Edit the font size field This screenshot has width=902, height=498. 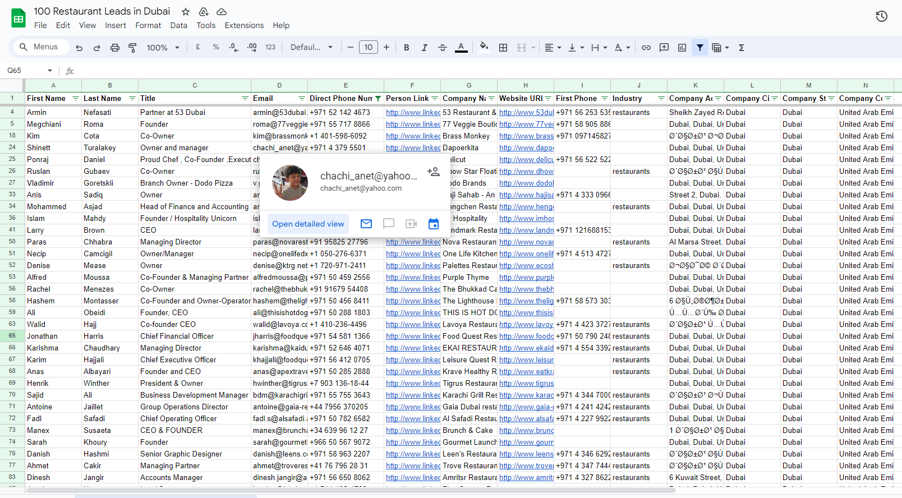[x=369, y=48]
